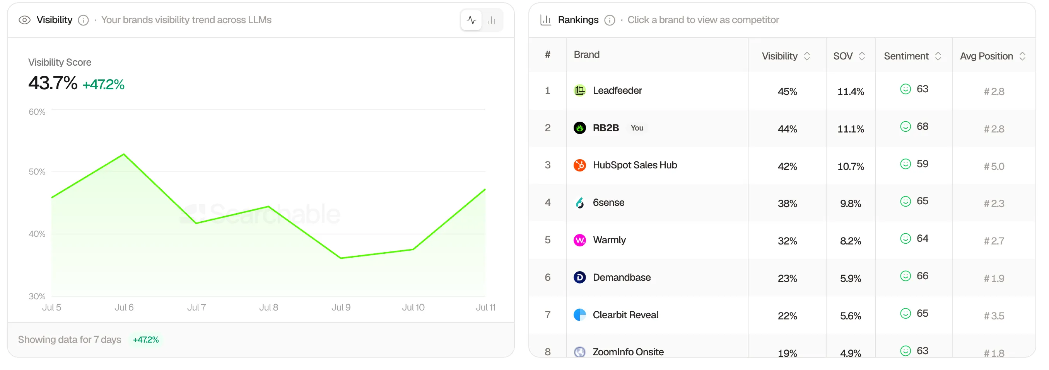Image resolution: width=1049 pixels, height=370 pixels.
Task: Switch to bar chart view
Action: pos(492,20)
